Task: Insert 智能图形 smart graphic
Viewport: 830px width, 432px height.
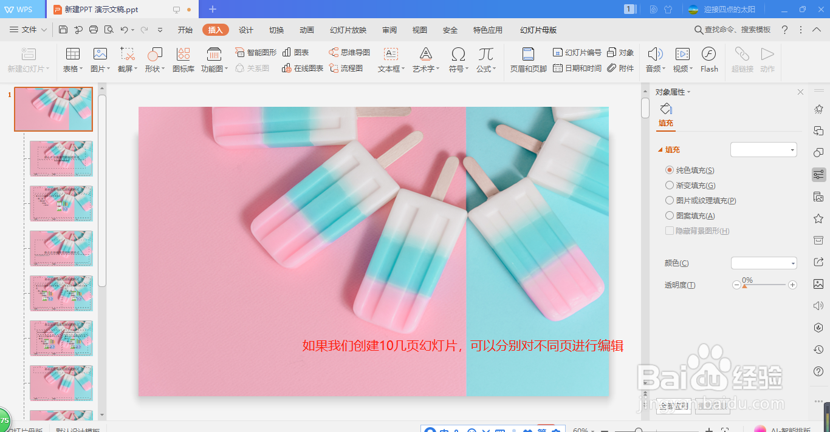Action: [x=256, y=52]
